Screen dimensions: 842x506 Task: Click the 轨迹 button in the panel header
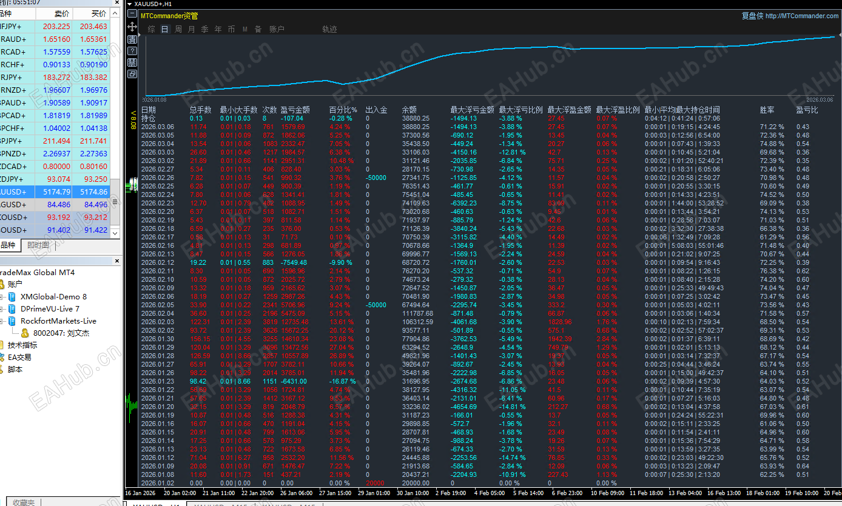tap(329, 29)
